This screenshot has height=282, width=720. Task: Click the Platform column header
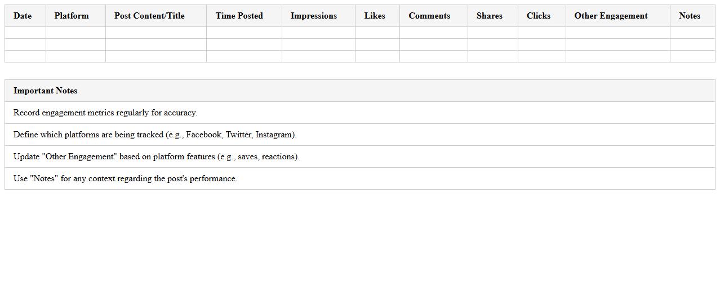[x=72, y=16]
